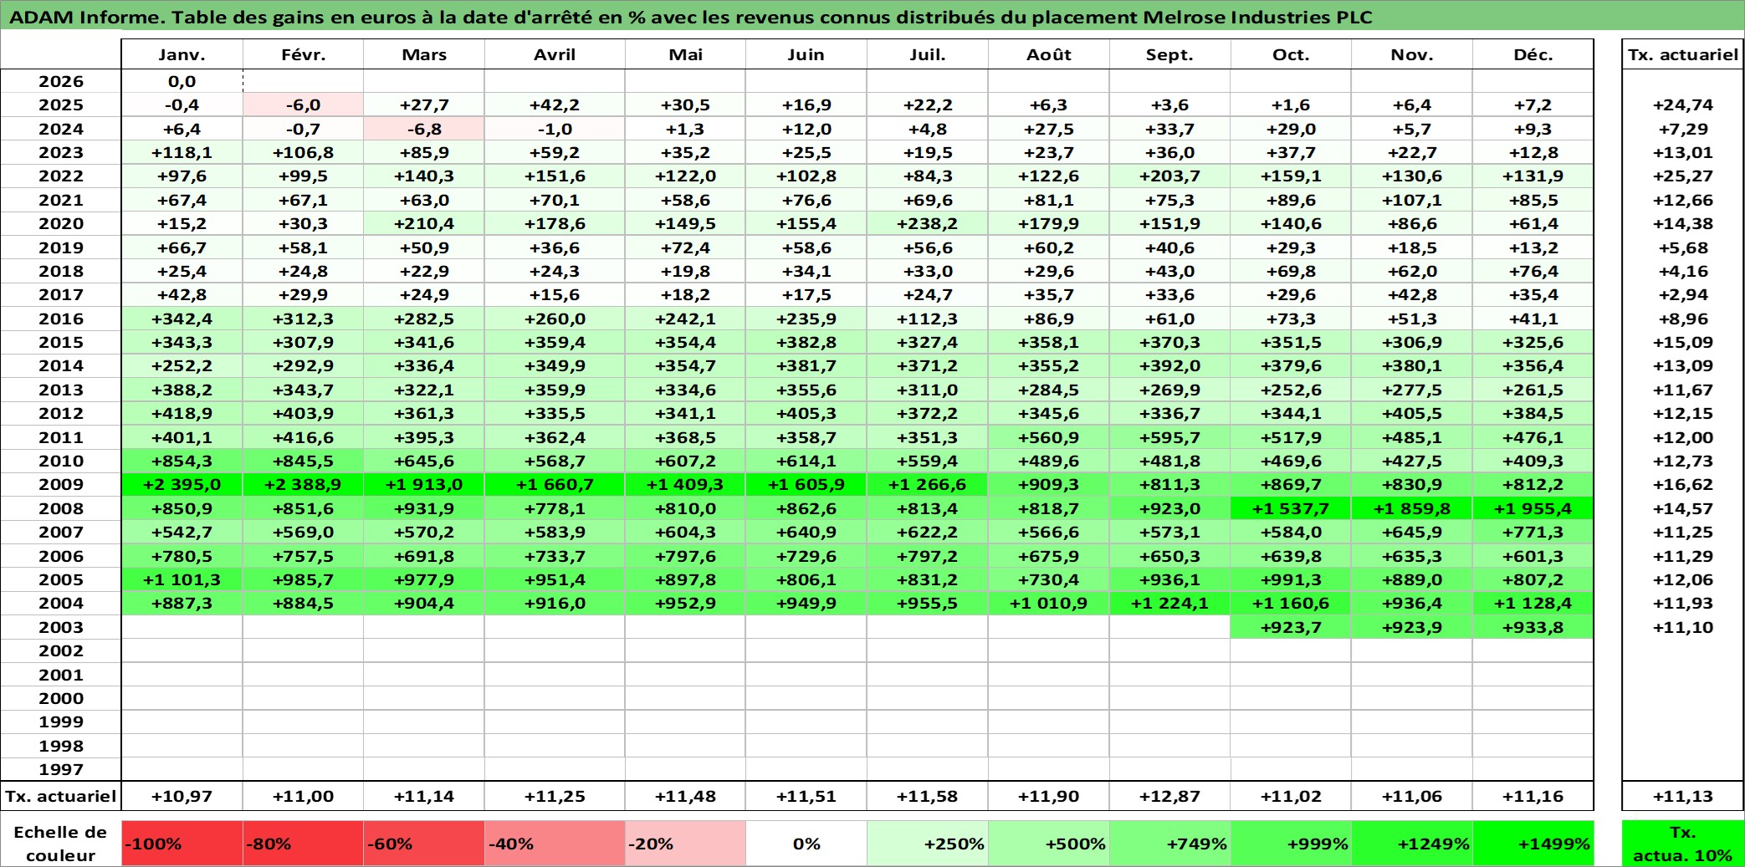Click the Tx. actuariel column header
This screenshot has height=867, width=1745.
tap(1683, 54)
